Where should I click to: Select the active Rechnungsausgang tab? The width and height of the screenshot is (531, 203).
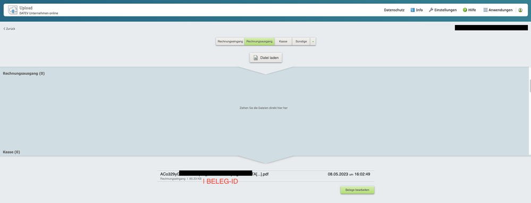point(259,41)
